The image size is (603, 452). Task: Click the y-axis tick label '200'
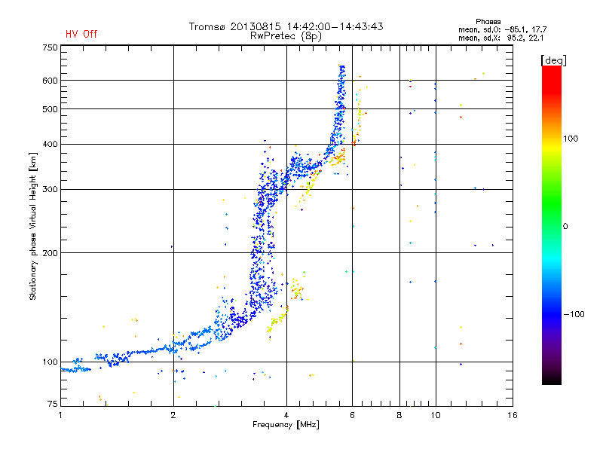coord(50,253)
